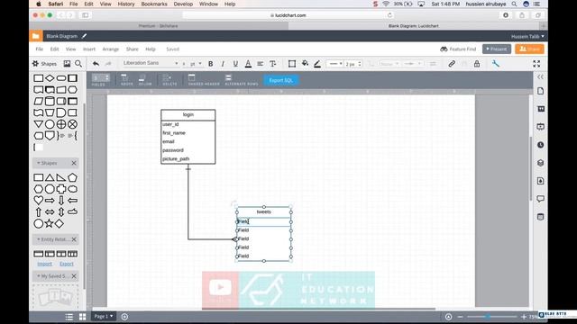Open the chat bubble panel icon
This screenshot has height=324, width=577.
(540, 199)
